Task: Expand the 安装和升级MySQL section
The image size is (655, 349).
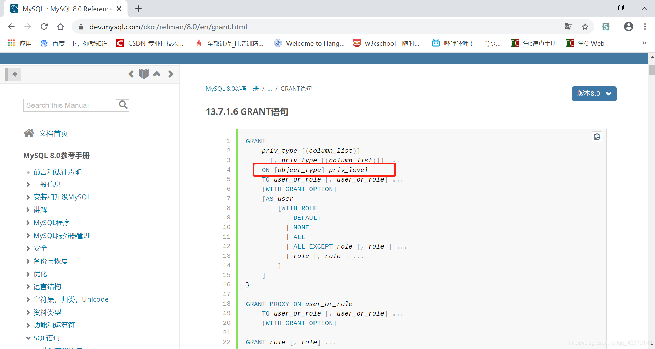Action: 28,197
